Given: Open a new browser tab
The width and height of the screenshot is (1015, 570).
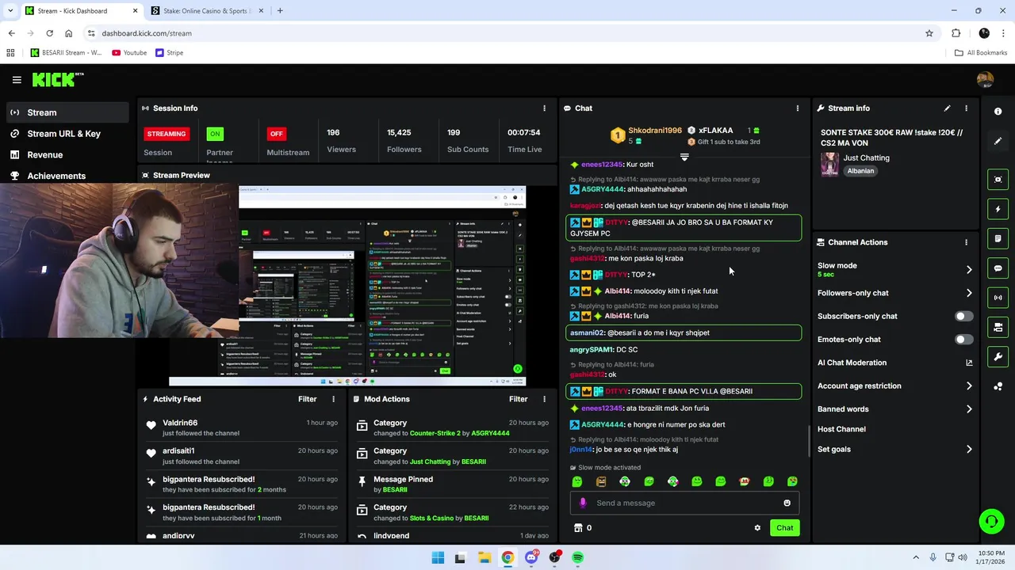Looking at the screenshot, I should tap(280, 11).
